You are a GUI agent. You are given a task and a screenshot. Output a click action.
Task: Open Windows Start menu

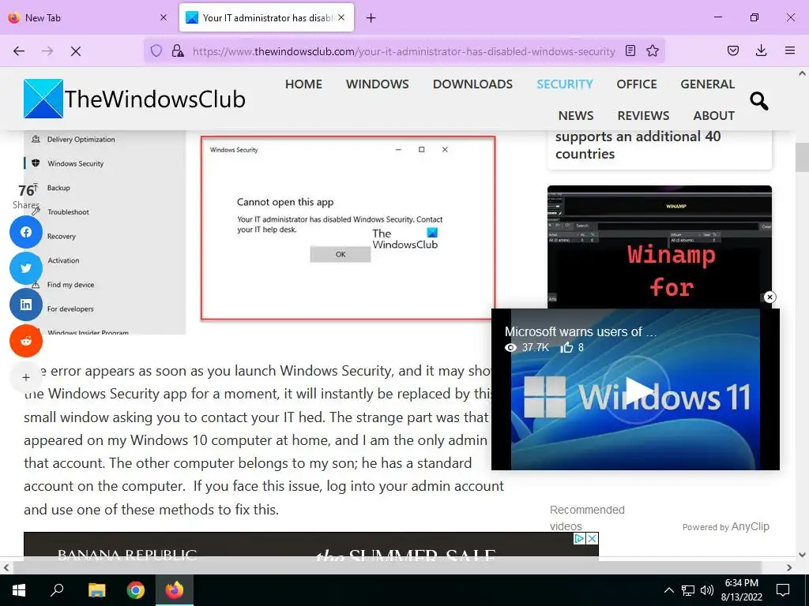[19, 590]
